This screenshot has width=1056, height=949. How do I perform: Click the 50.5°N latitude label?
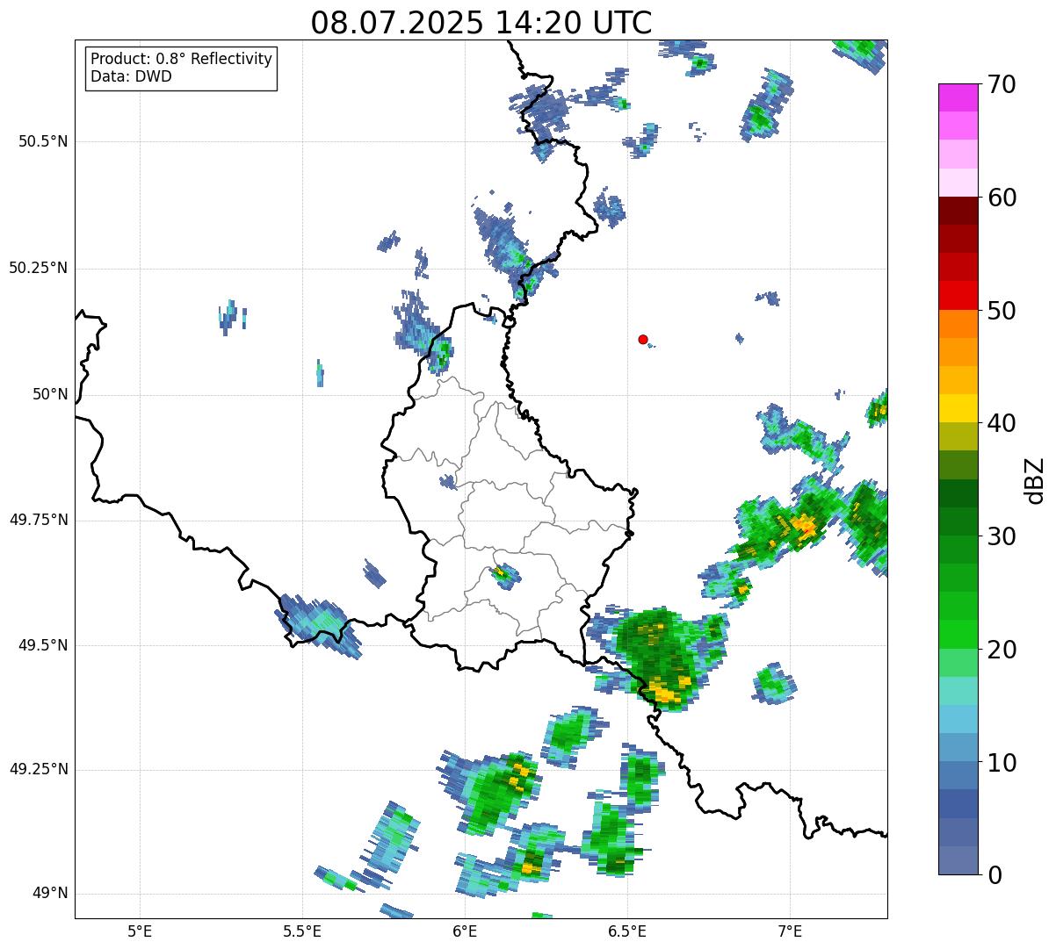click(x=44, y=141)
